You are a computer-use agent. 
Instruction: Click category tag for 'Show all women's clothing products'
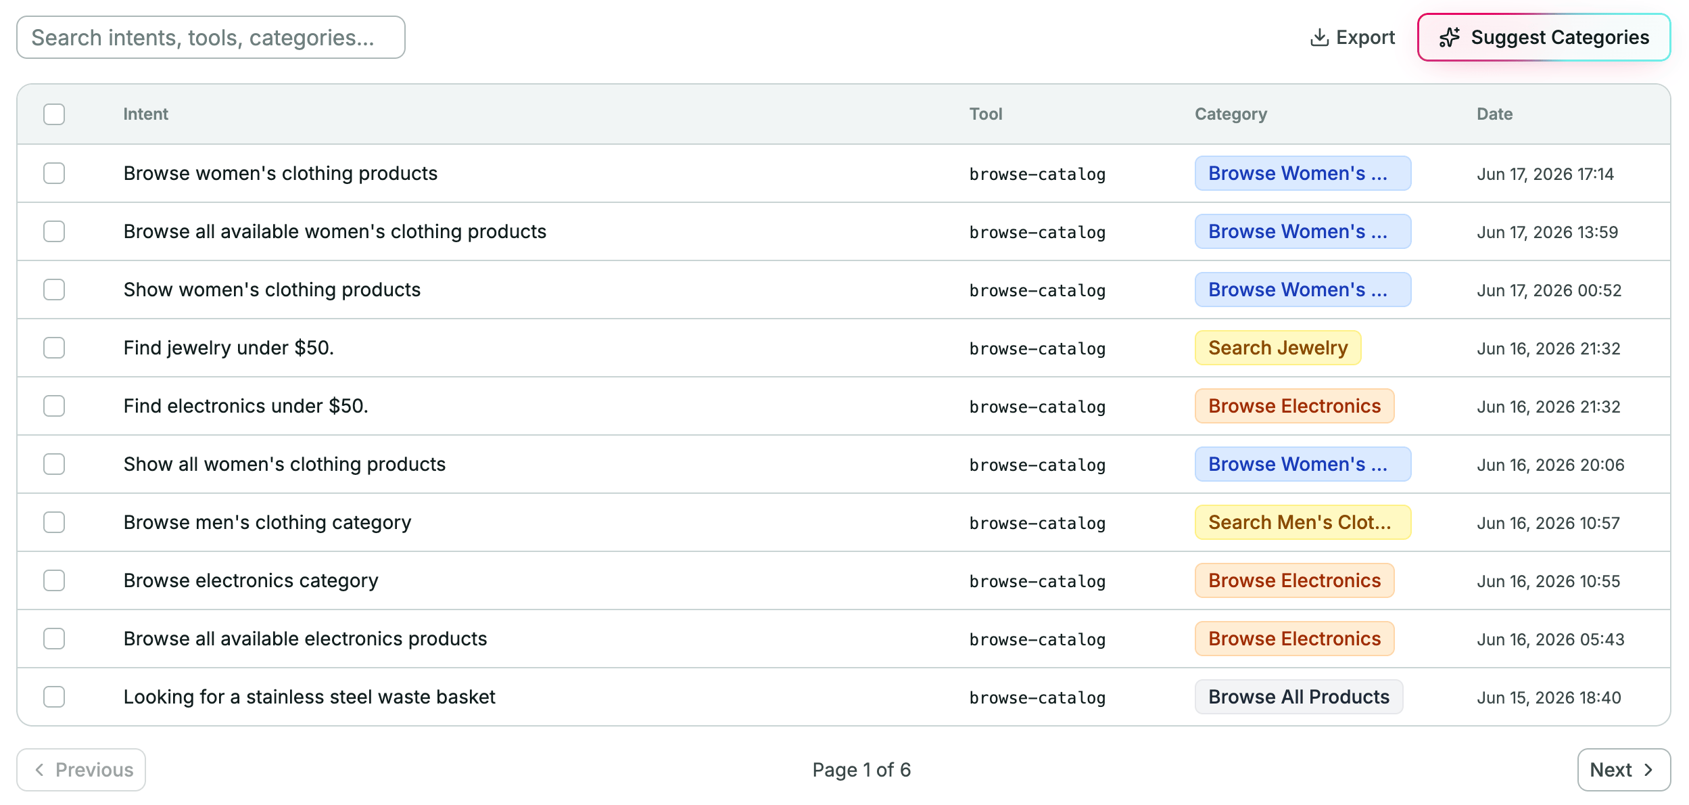1303,464
